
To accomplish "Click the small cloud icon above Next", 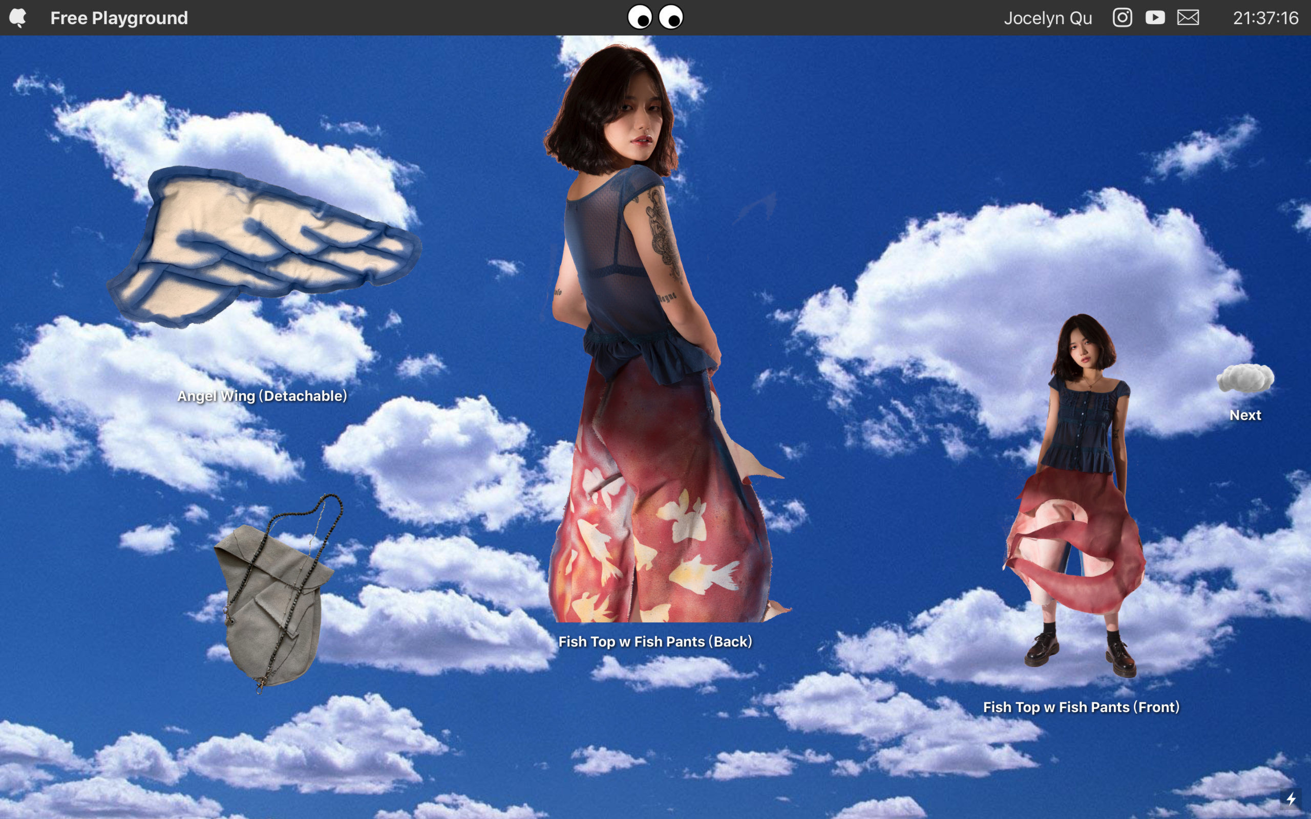I will coord(1245,379).
